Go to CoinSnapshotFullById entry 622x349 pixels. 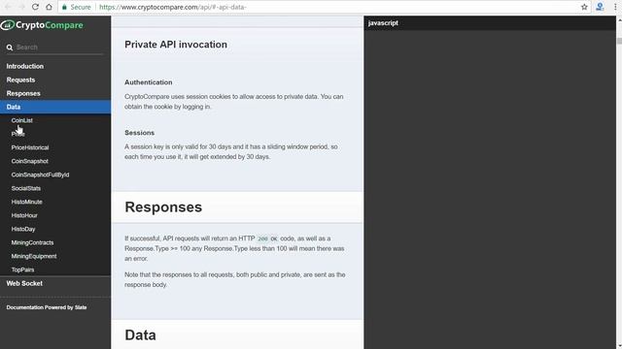40,174
